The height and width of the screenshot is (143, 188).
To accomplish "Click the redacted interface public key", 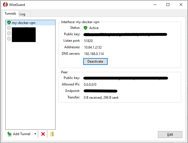I will (x=125, y=34).
